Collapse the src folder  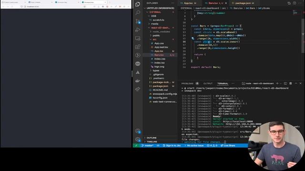tap(160, 39)
